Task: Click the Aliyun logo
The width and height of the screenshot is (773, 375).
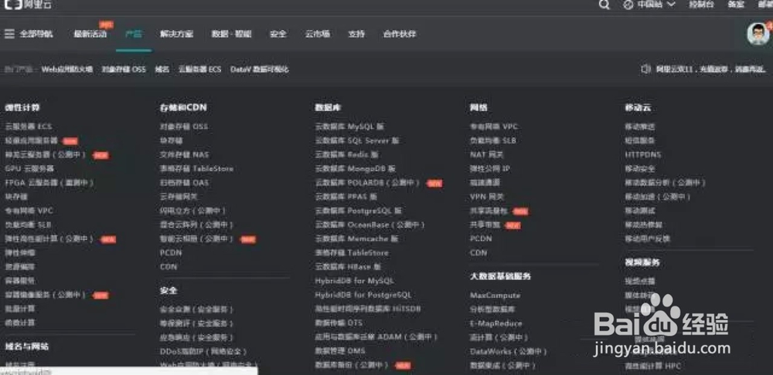Action: pyautogui.click(x=28, y=5)
